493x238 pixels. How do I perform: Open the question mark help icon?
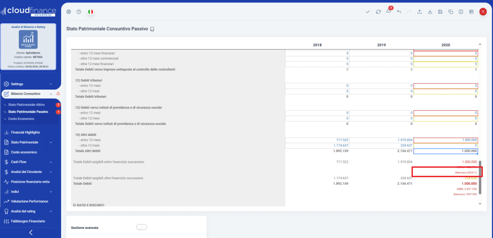pos(79,12)
